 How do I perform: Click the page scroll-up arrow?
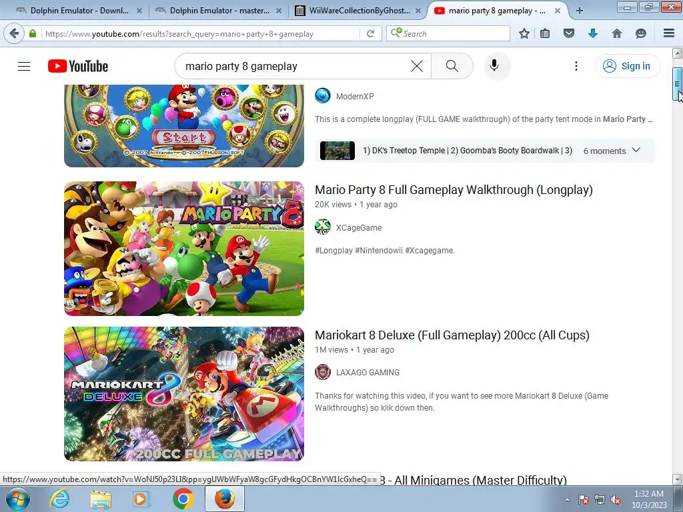coord(678,53)
